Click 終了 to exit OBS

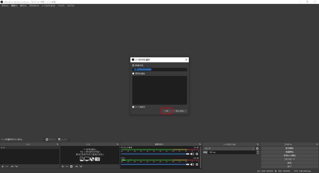[x=290, y=167]
